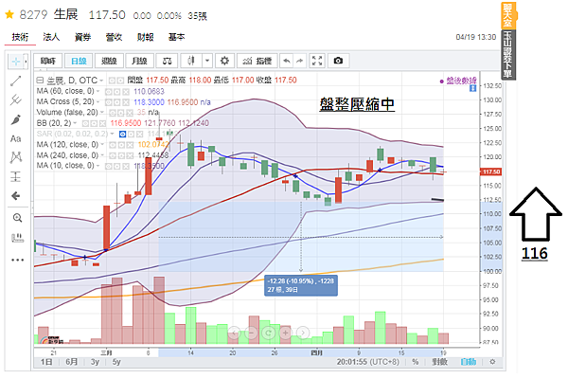Select the crosshair cursor tool
Viewport: 568px width, 379px height.
15,62
